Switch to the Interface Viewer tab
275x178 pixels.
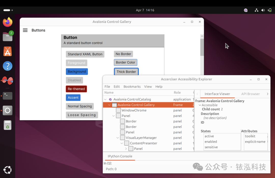point(217,94)
